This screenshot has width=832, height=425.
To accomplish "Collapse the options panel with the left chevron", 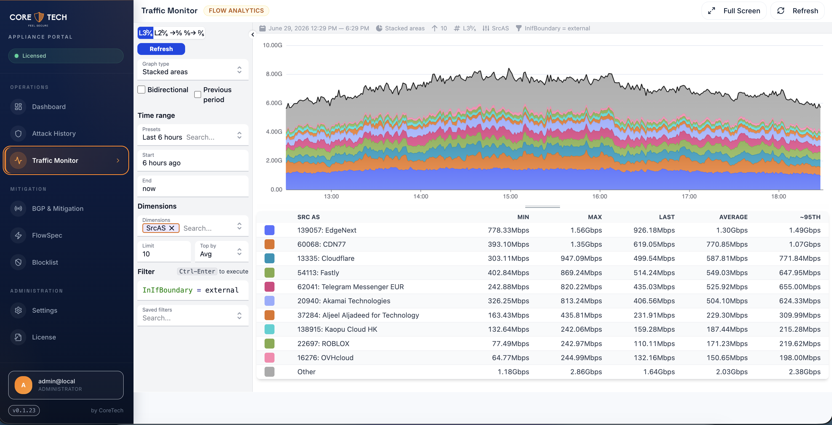I will (253, 34).
